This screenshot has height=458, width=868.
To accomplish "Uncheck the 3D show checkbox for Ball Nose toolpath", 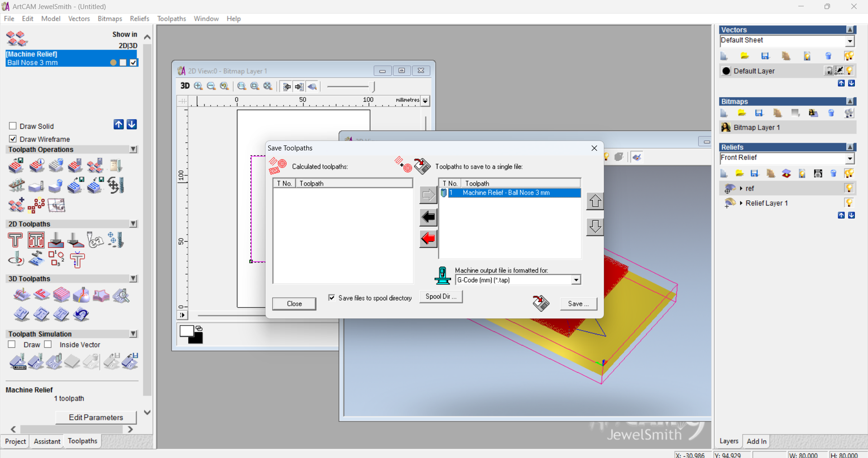I will (x=133, y=63).
